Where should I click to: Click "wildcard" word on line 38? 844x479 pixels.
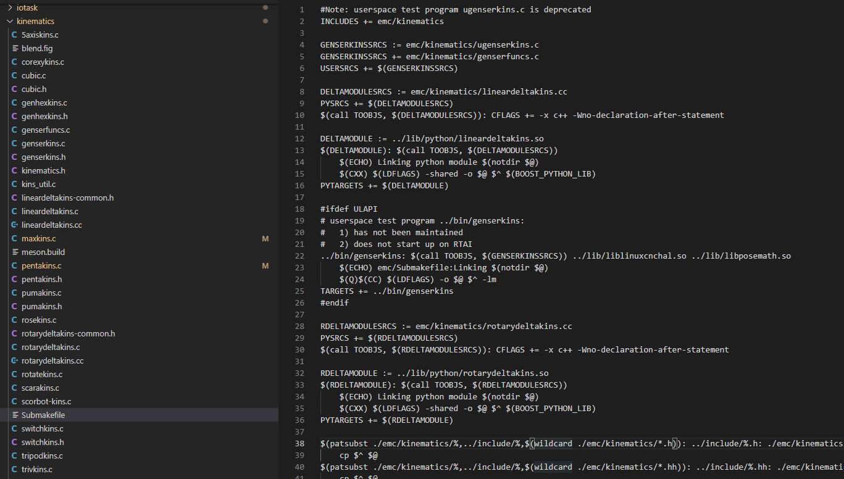click(x=553, y=443)
